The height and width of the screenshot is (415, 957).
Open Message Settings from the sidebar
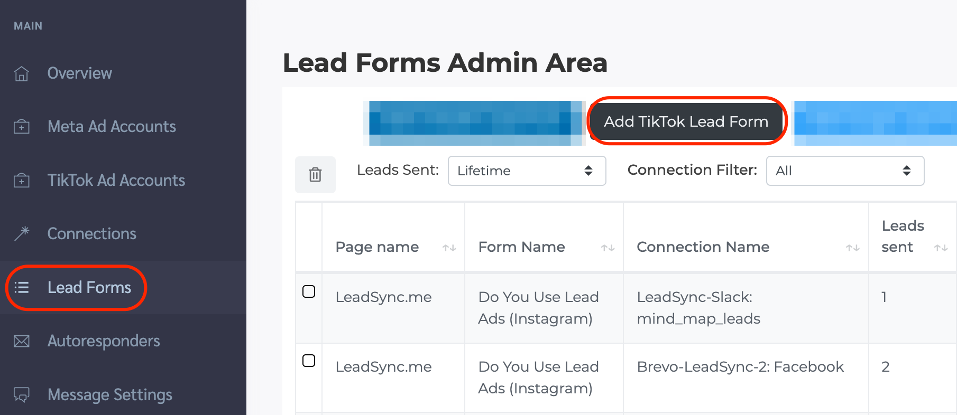click(109, 394)
